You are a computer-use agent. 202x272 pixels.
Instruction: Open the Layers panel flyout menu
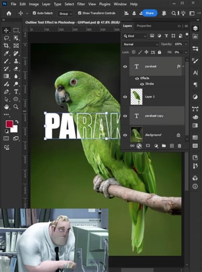tap(186, 26)
